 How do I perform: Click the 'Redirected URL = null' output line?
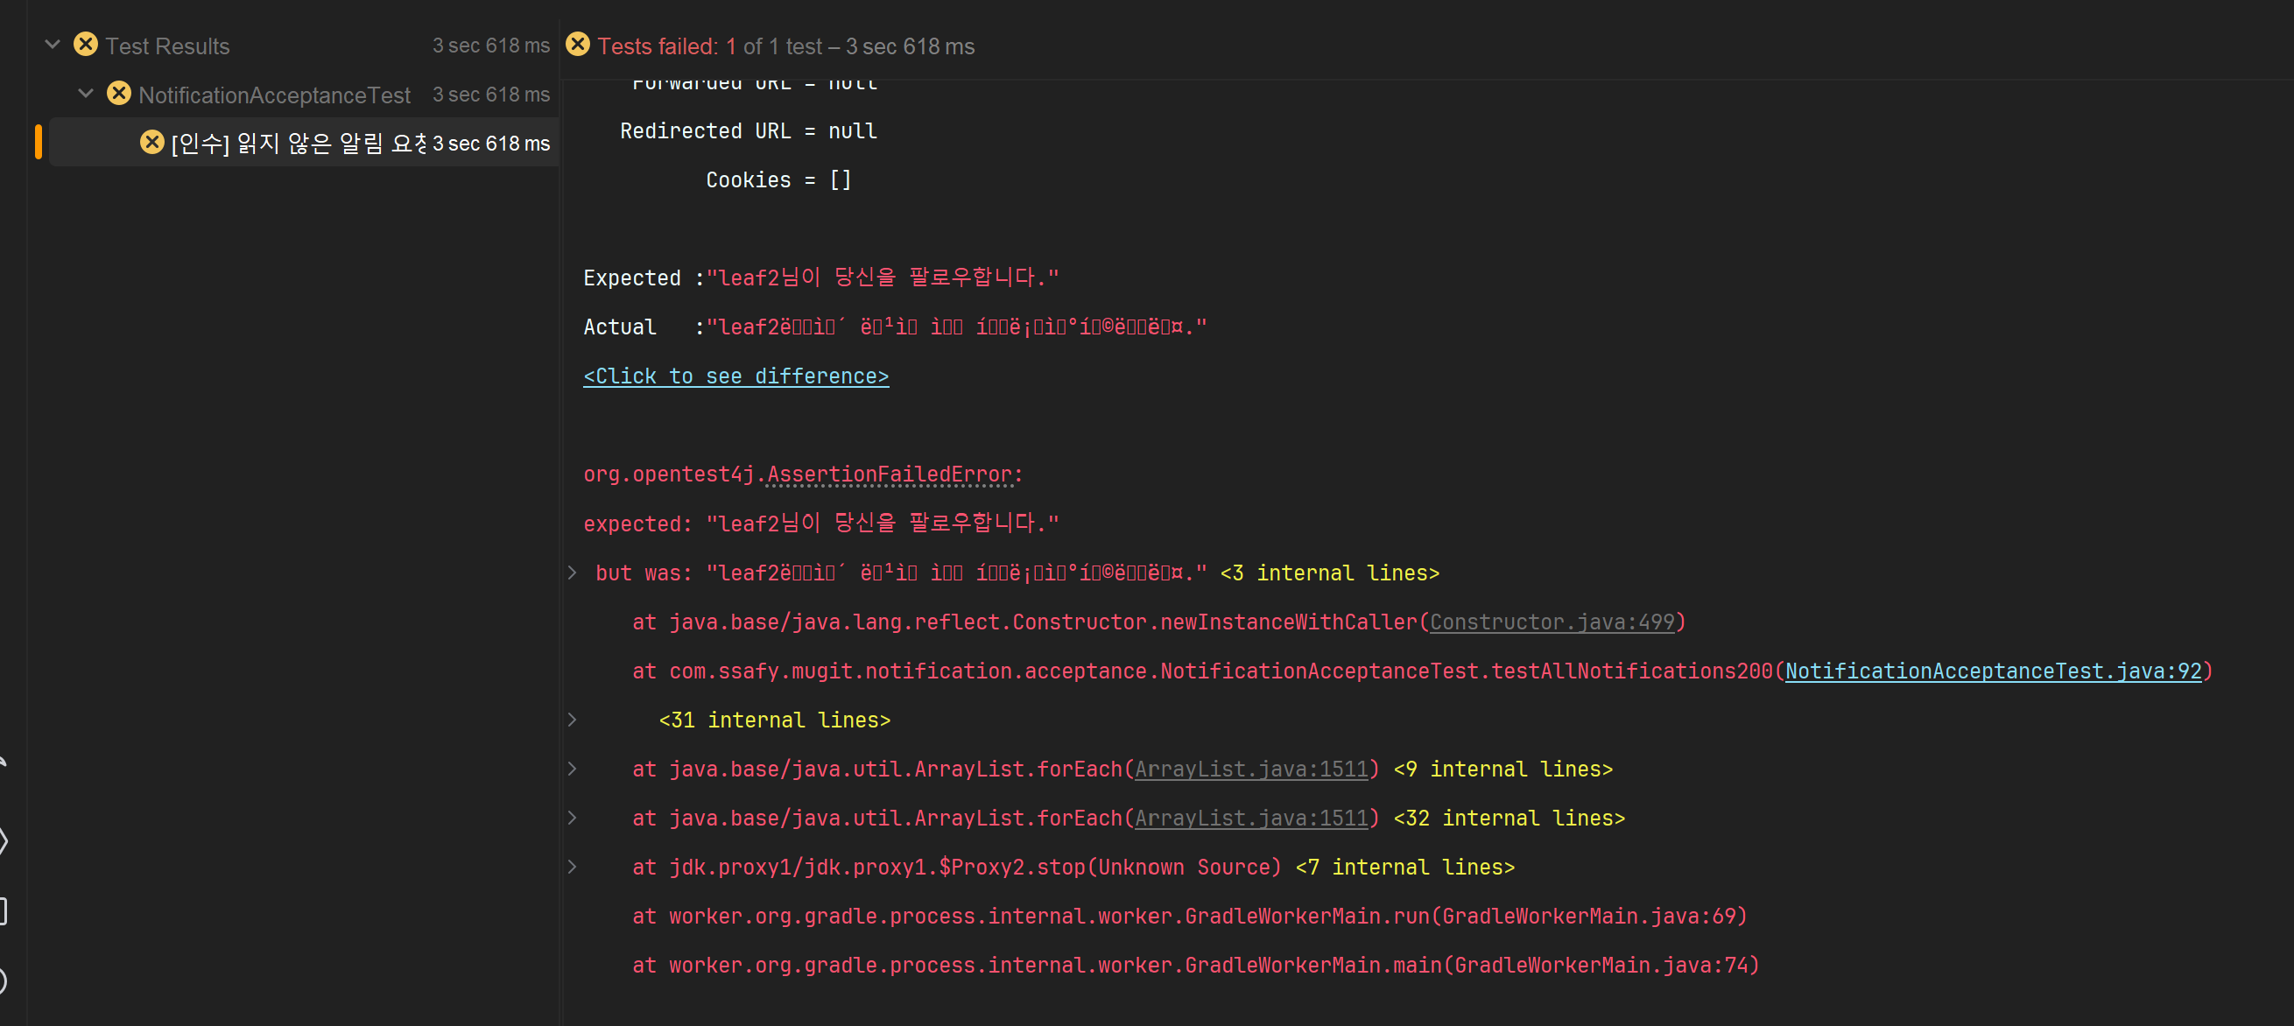(748, 131)
